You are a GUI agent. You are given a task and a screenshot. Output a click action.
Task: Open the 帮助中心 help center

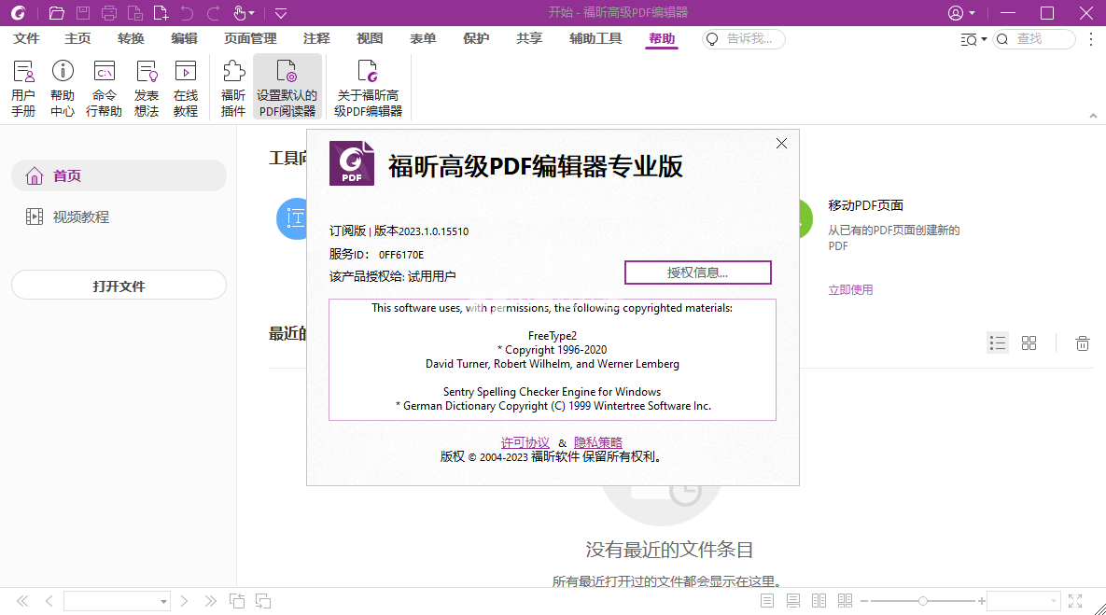tap(63, 88)
